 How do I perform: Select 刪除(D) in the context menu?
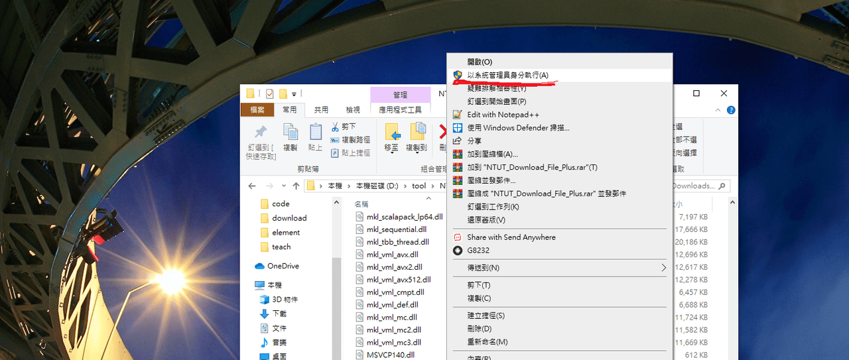[560, 329]
